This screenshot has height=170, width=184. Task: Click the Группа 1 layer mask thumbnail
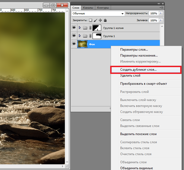[97, 36]
